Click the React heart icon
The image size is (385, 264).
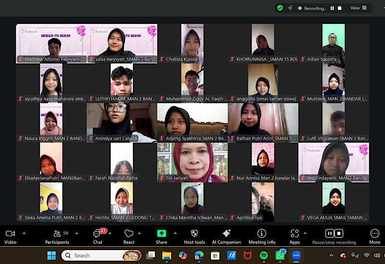click(129, 233)
